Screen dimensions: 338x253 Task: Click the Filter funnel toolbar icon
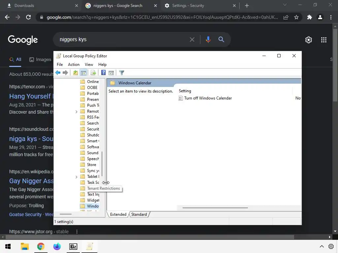tap(121, 73)
